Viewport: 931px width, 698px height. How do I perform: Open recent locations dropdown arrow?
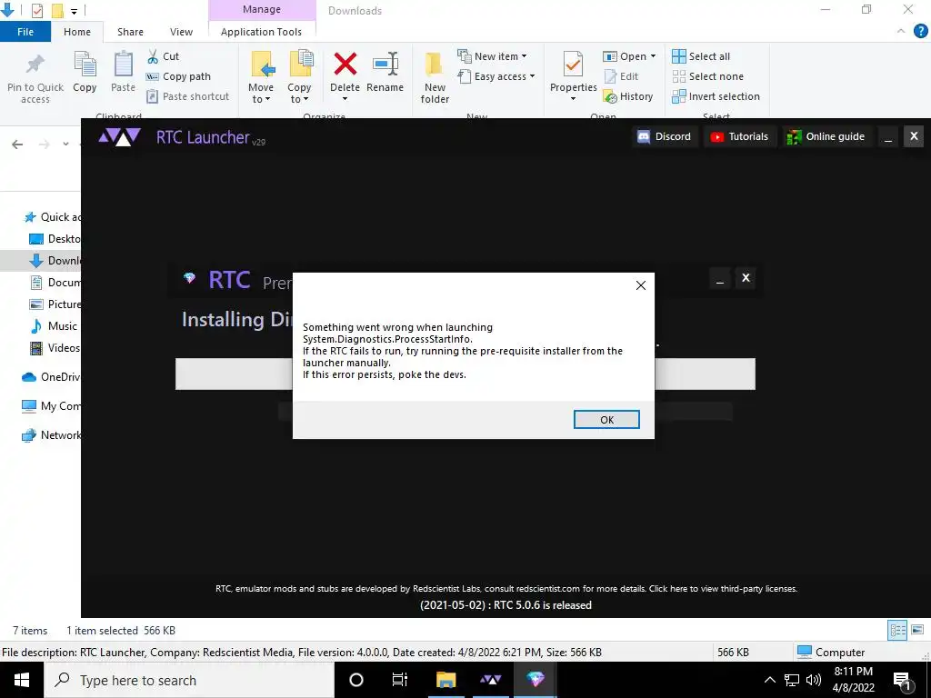coord(65,145)
